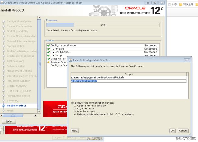Maximize the Oracle installer window

[154, 2]
